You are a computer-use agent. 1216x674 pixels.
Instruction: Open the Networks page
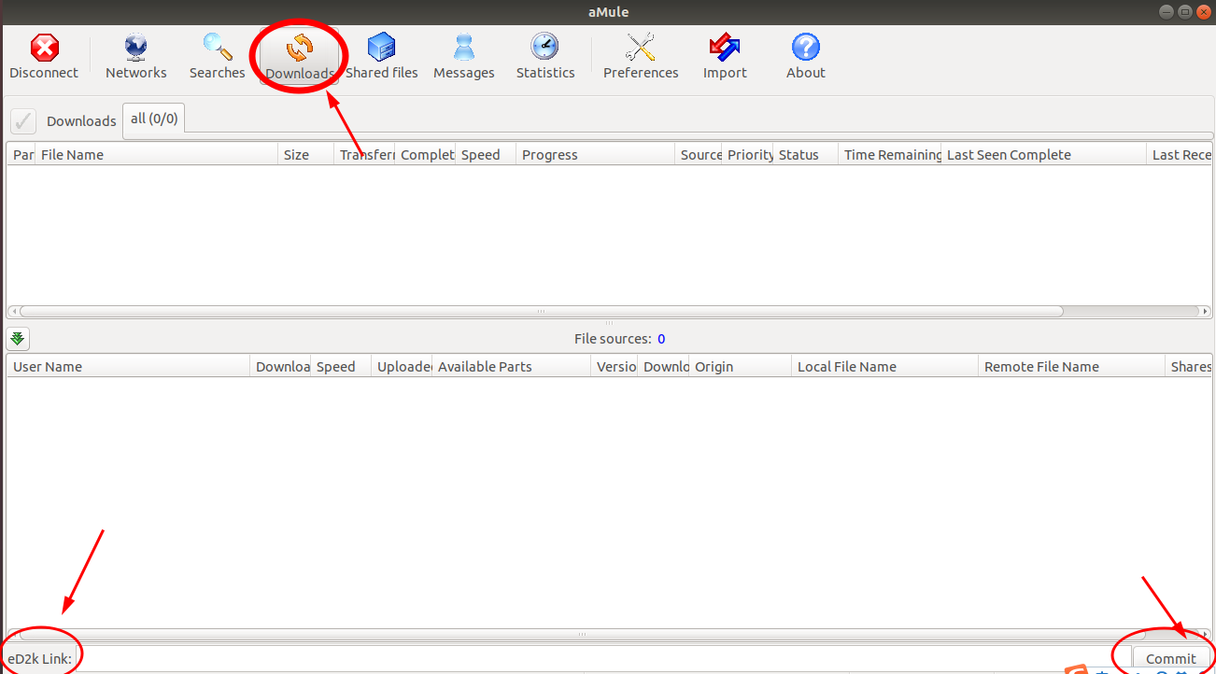[x=136, y=57]
